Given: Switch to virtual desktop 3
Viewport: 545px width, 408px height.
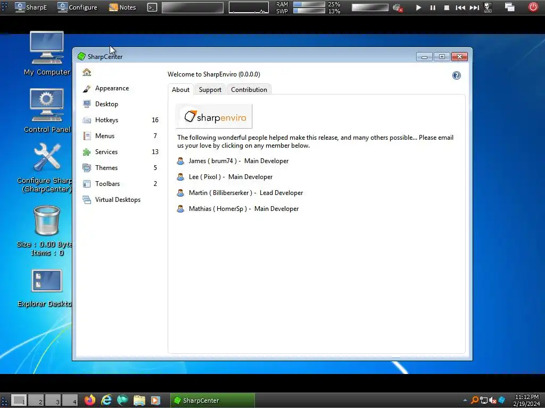Looking at the screenshot, I should click(x=53, y=401).
